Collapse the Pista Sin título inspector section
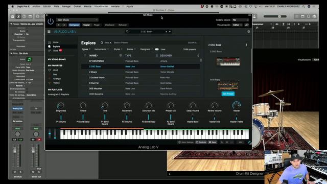This screenshot has width=327, height=184. 11,53
